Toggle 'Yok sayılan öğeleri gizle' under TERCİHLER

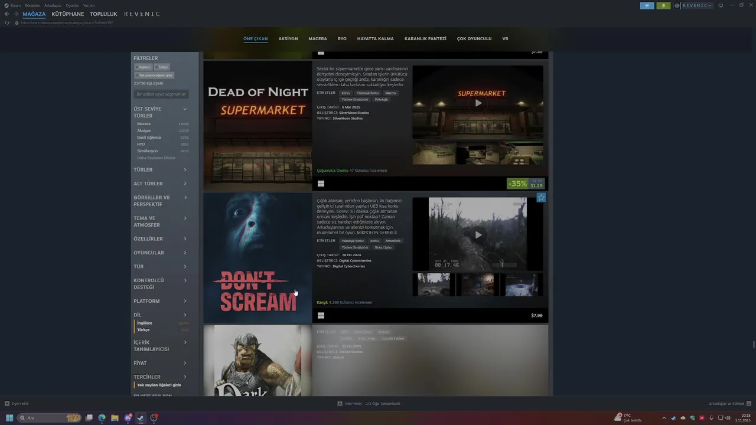click(x=159, y=385)
